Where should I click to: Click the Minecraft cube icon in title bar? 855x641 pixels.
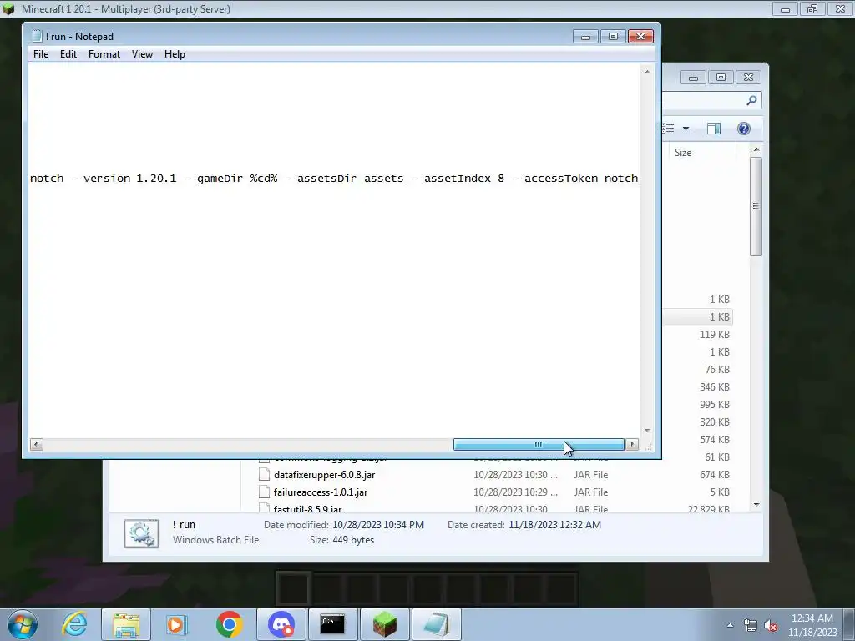[8, 8]
